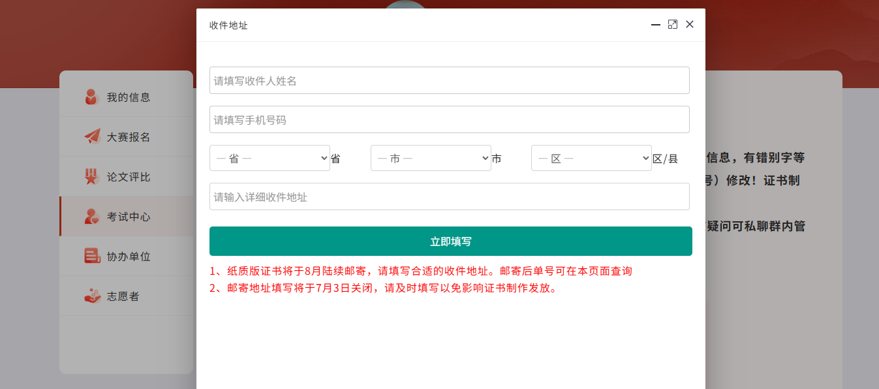The width and height of the screenshot is (879, 389).
Task: Click the 志愿者 hand heart icon
Action: [92, 296]
